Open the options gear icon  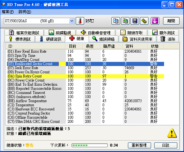[144, 21]
